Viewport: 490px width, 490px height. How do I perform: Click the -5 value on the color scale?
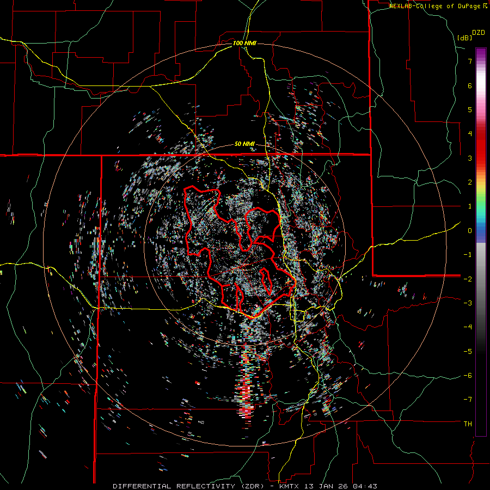click(x=468, y=351)
